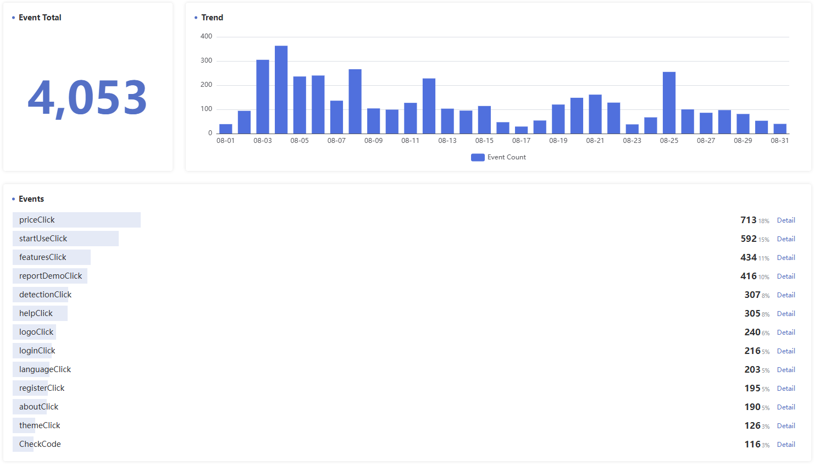Open Detail for the logoClick event

click(x=785, y=333)
